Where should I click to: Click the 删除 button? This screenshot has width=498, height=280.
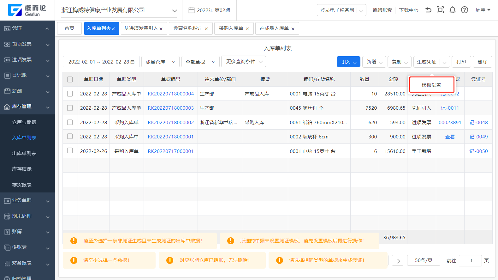click(482, 62)
